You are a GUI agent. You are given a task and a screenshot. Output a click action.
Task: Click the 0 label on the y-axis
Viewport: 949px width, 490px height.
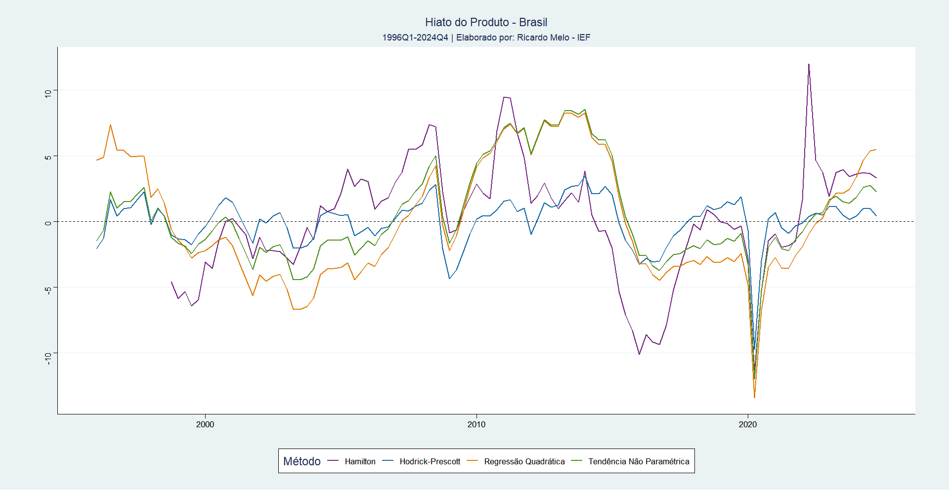tap(48, 223)
